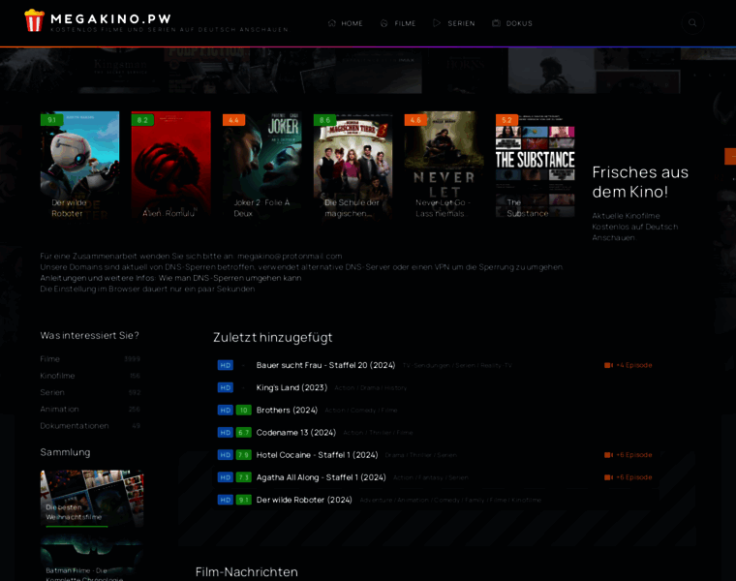Click green 7.9 badge for Hotel Cocaine

coord(244,455)
